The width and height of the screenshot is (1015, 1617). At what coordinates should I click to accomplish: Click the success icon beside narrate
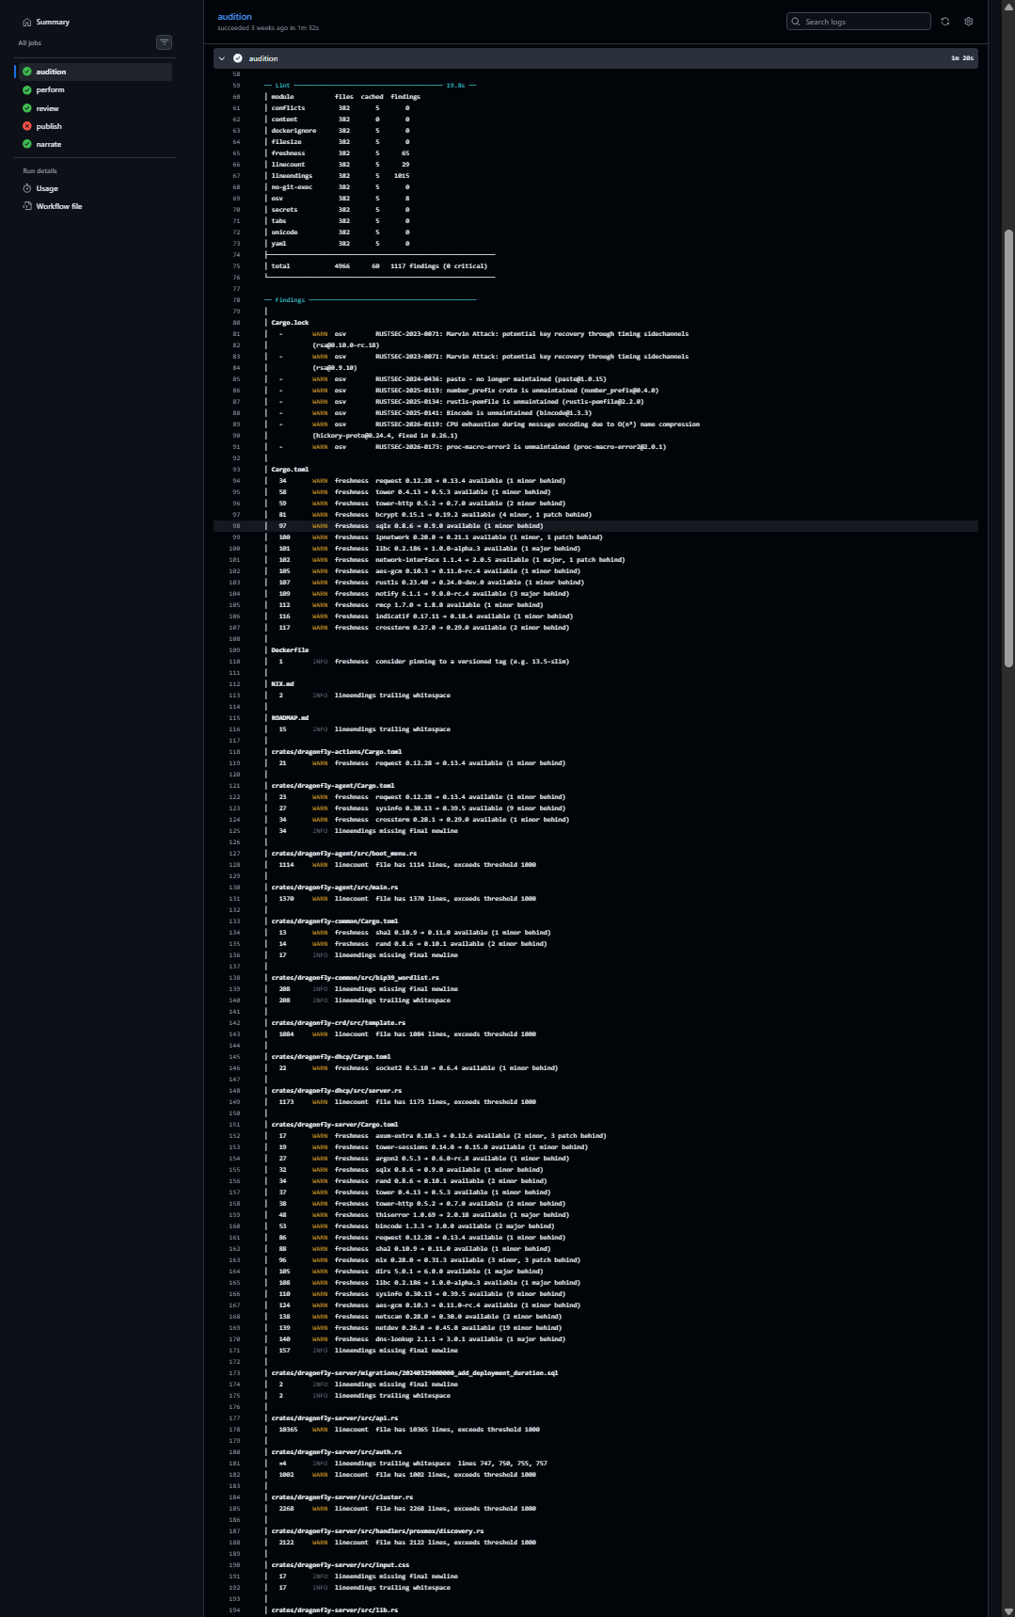[27, 144]
